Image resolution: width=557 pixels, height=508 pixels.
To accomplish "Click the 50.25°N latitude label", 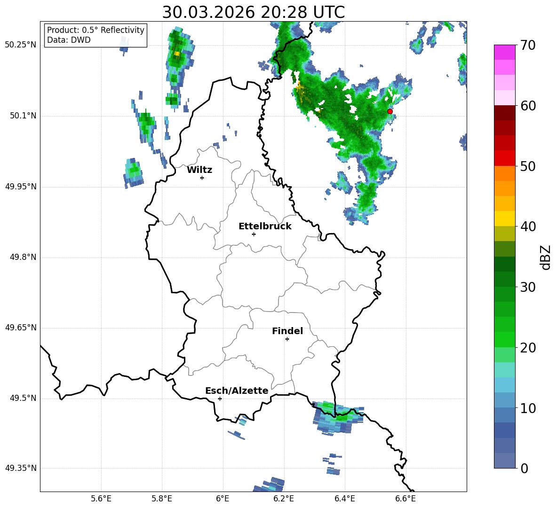I will click(x=21, y=45).
